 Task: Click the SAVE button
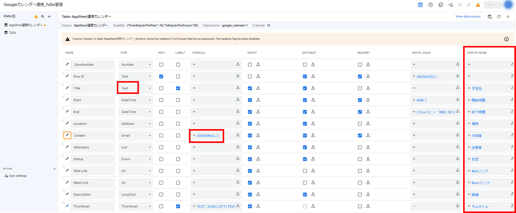coord(490,5)
